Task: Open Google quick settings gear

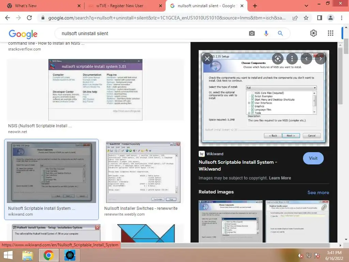Action: (314, 33)
